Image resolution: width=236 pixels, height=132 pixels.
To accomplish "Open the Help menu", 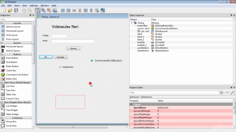I will point(54,5).
